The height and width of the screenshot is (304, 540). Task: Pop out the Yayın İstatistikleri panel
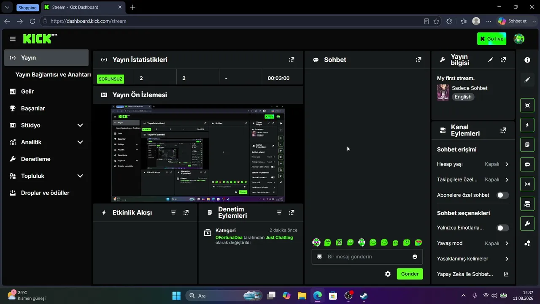292,60
